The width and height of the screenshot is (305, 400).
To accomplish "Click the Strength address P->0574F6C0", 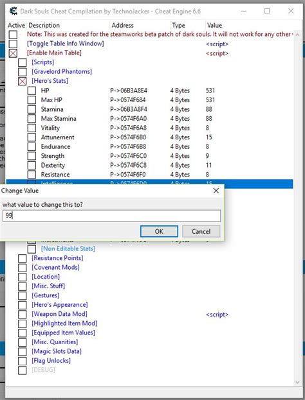I will coord(128,156).
